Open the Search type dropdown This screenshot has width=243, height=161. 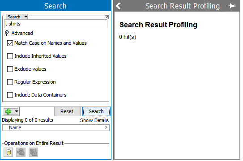tap(17, 17)
